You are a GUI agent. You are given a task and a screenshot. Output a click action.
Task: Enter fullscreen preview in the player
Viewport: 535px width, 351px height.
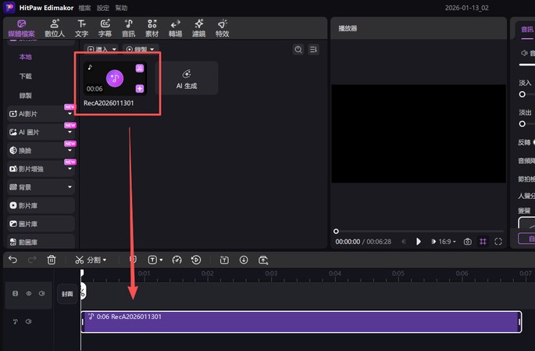(498, 242)
